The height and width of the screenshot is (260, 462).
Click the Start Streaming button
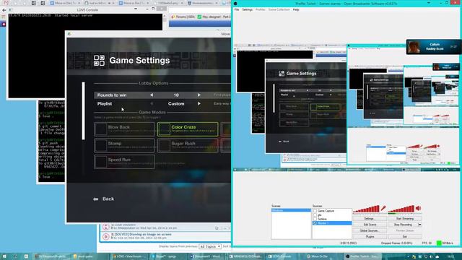click(404, 219)
